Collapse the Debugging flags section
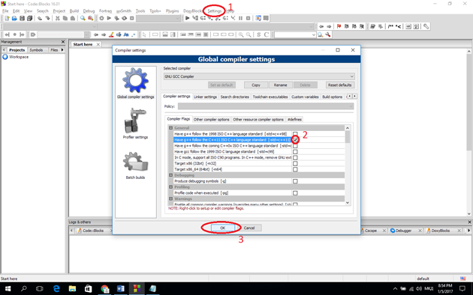The width and height of the screenshot is (473, 295). point(170,175)
